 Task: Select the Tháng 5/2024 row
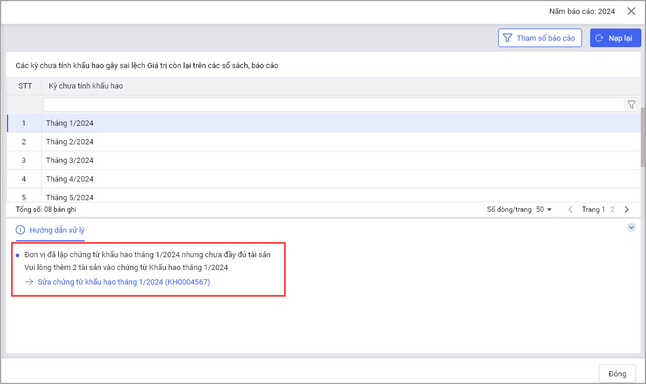pyautogui.click(x=70, y=197)
